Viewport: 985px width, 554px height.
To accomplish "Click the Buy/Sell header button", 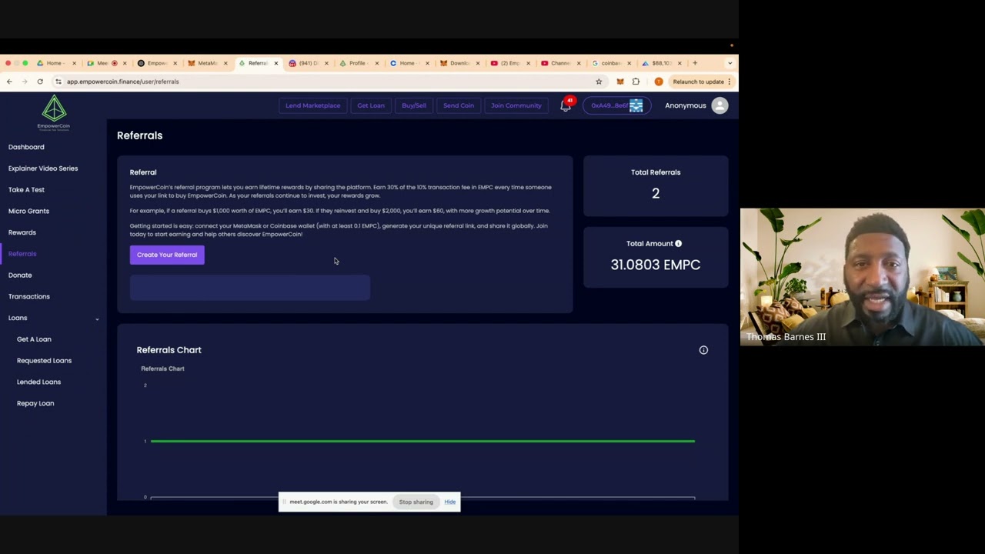I will click(414, 105).
